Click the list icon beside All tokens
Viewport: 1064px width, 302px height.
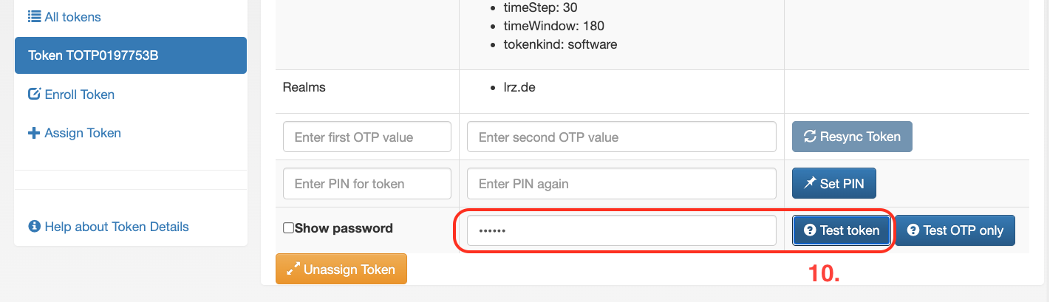click(34, 17)
